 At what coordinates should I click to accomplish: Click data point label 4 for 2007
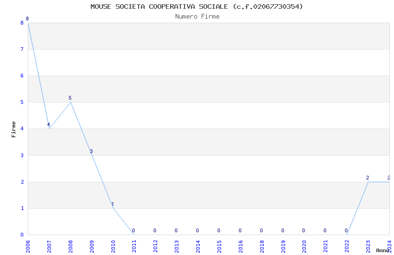coord(49,124)
